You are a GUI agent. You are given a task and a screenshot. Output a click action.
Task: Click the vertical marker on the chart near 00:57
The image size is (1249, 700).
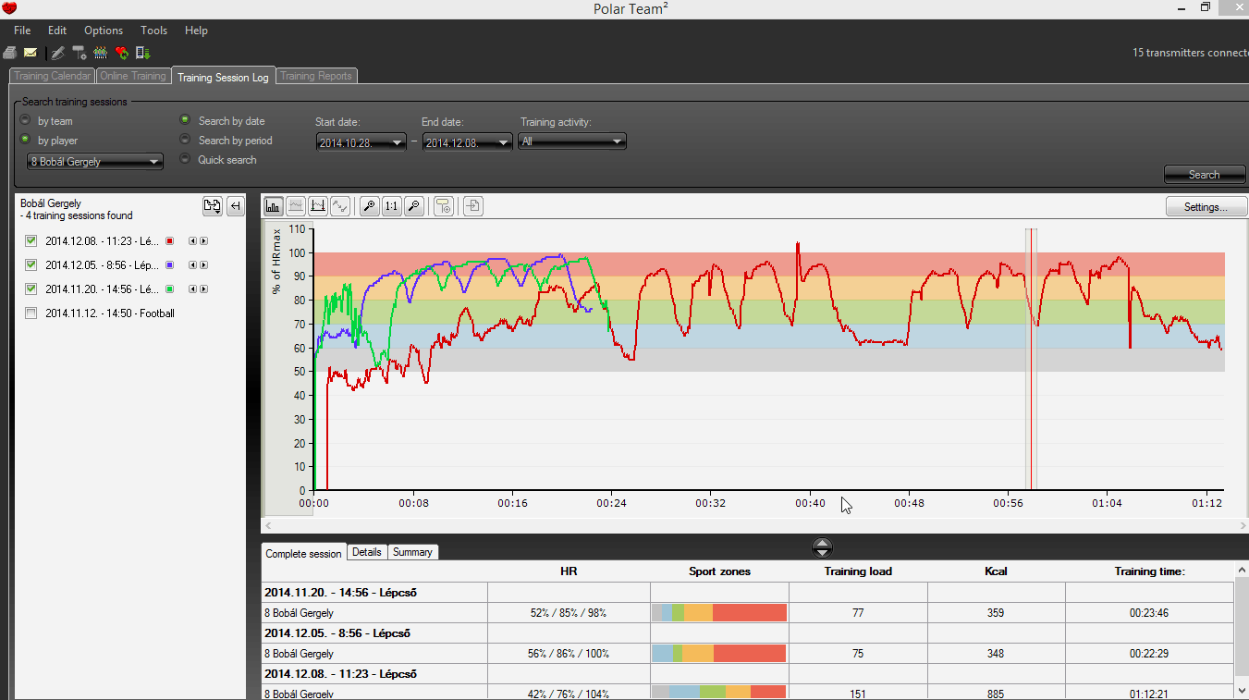coord(1031,359)
